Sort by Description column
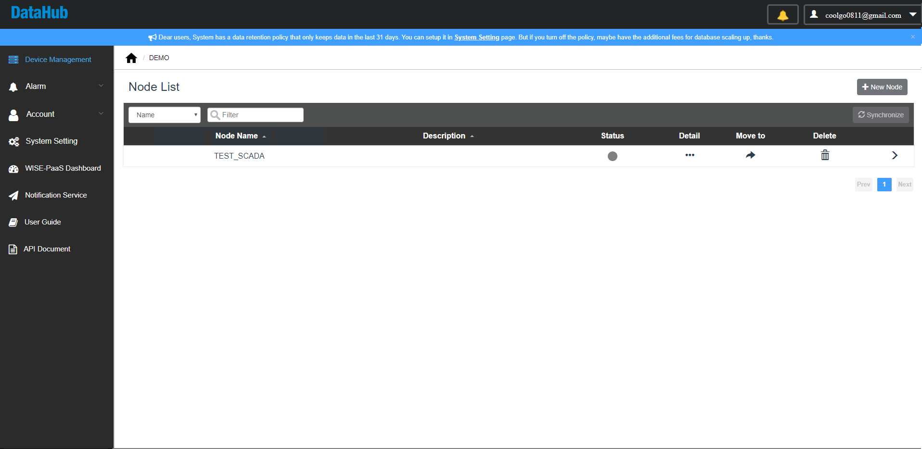 (x=448, y=136)
